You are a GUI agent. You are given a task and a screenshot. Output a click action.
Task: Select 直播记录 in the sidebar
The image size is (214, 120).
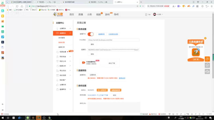pyautogui.click(x=62, y=47)
